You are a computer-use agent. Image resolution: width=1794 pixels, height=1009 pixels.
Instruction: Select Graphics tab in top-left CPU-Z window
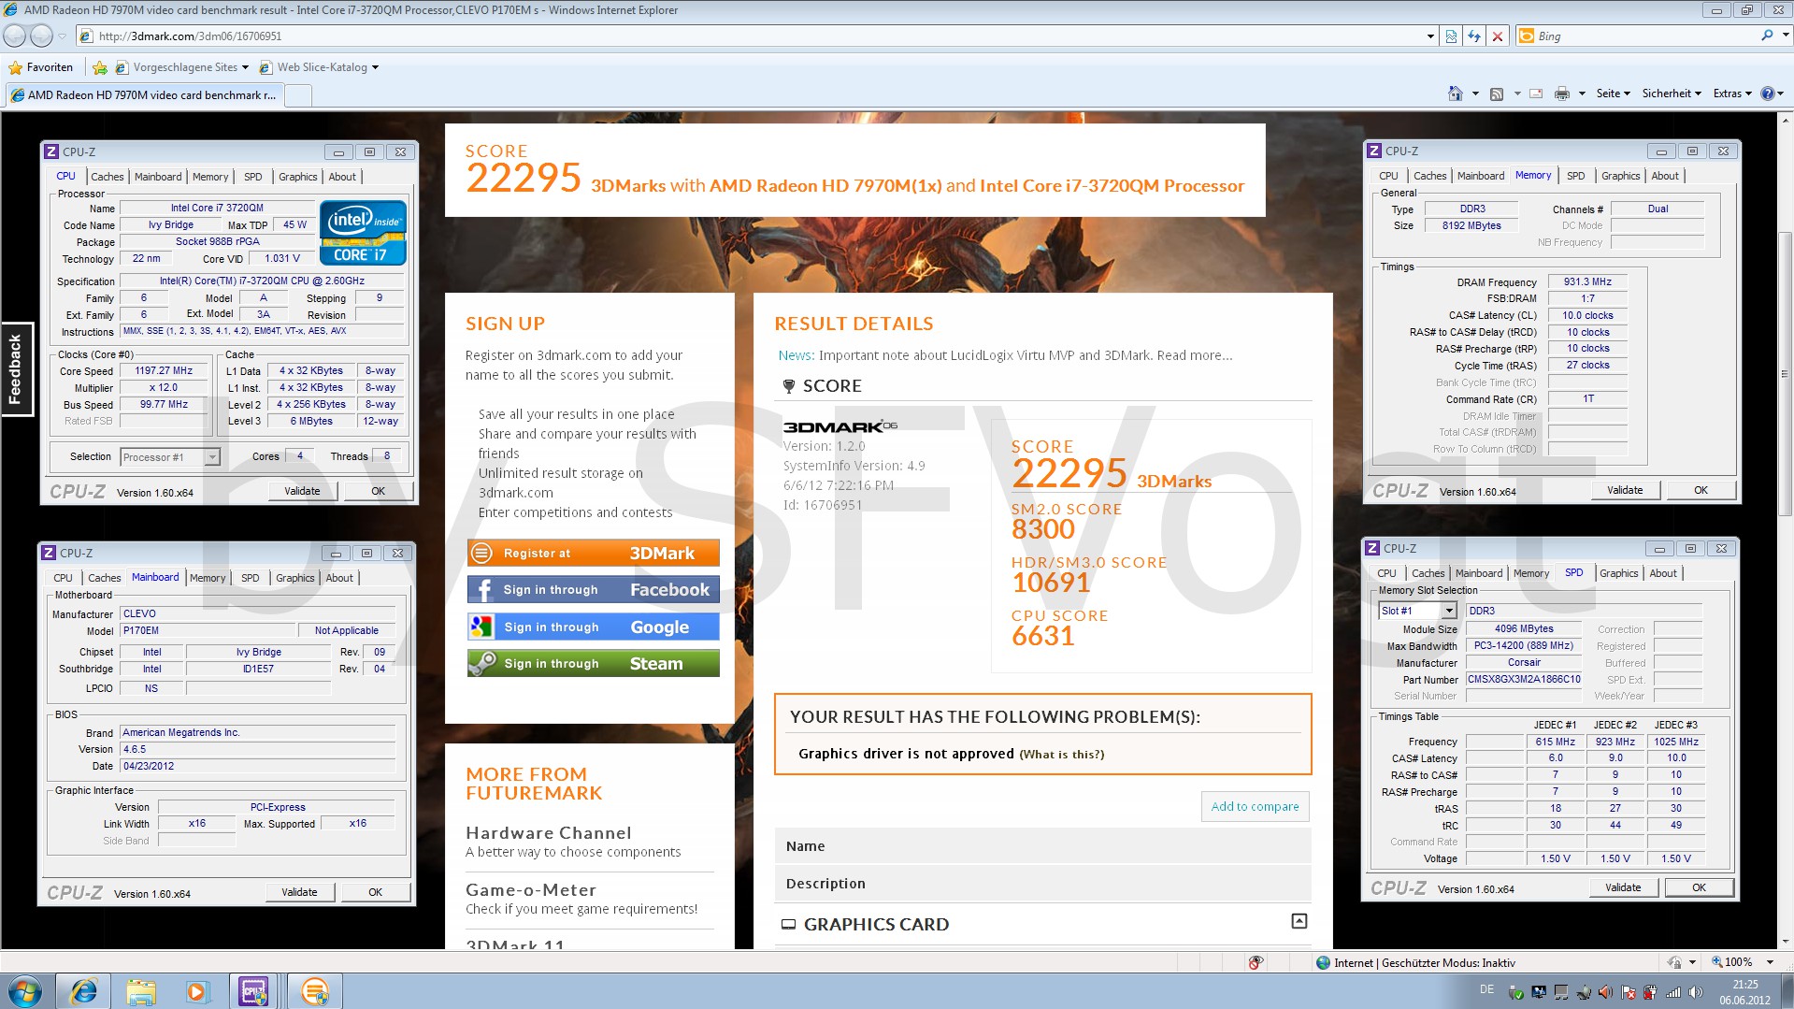pyautogui.click(x=298, y=177)
